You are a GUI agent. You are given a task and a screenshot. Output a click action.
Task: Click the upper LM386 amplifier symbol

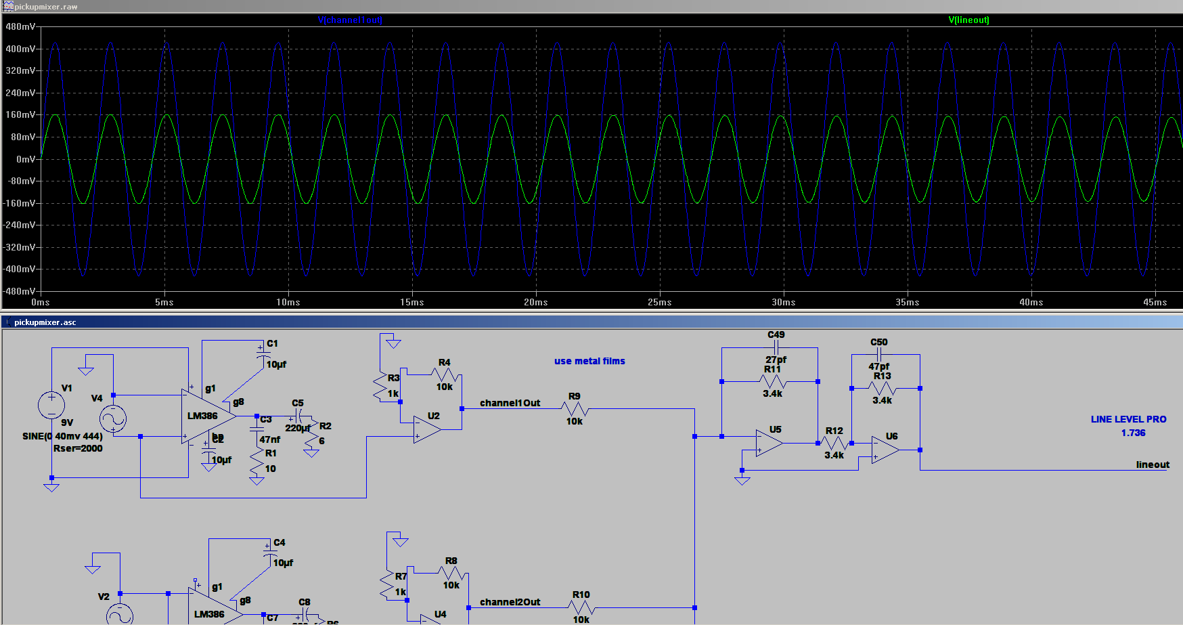(x=208, y=416)
